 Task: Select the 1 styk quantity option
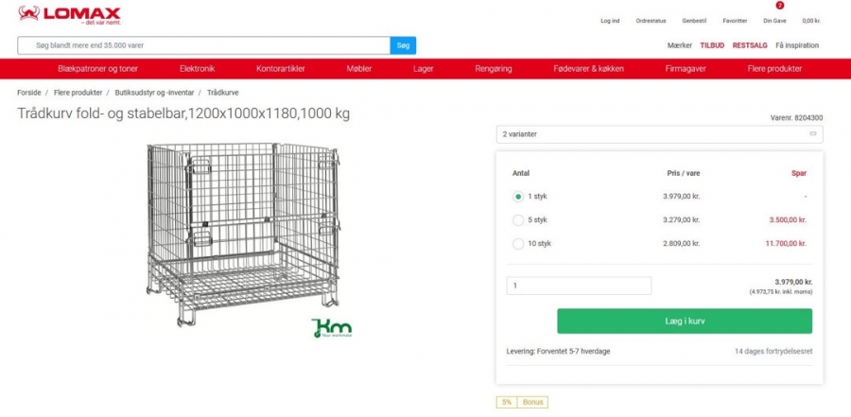(x=518, y=197)
